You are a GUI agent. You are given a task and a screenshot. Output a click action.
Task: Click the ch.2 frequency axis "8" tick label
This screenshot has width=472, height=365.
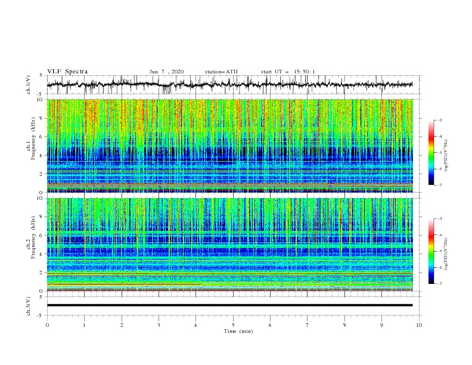tap(42, 217)
